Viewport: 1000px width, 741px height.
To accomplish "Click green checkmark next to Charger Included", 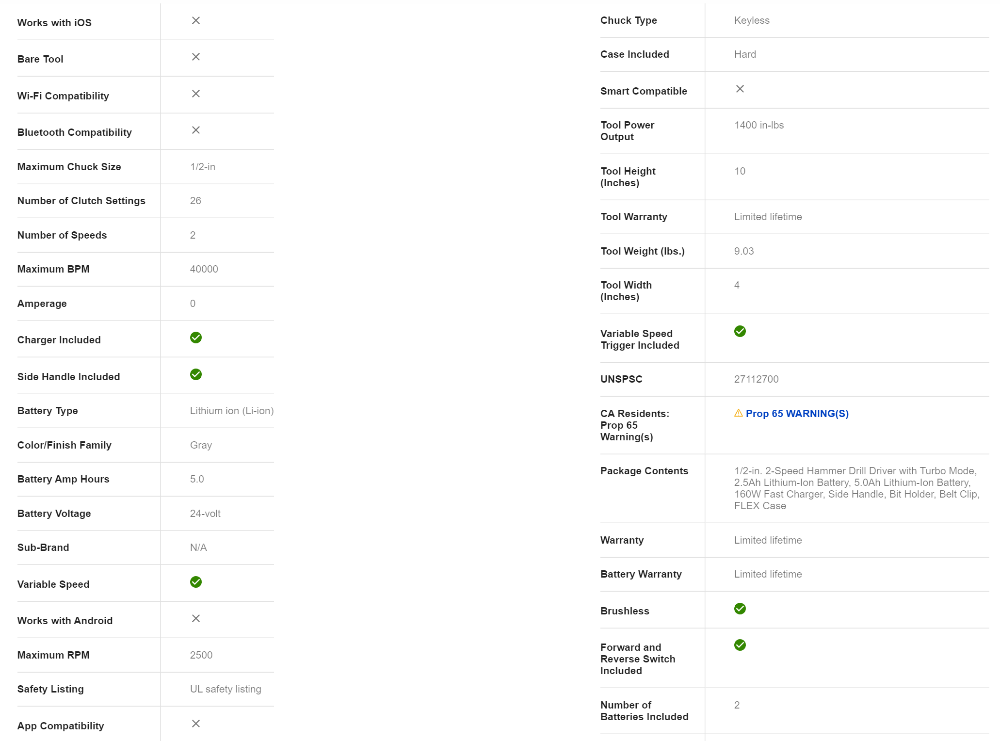I will [196, 338].
